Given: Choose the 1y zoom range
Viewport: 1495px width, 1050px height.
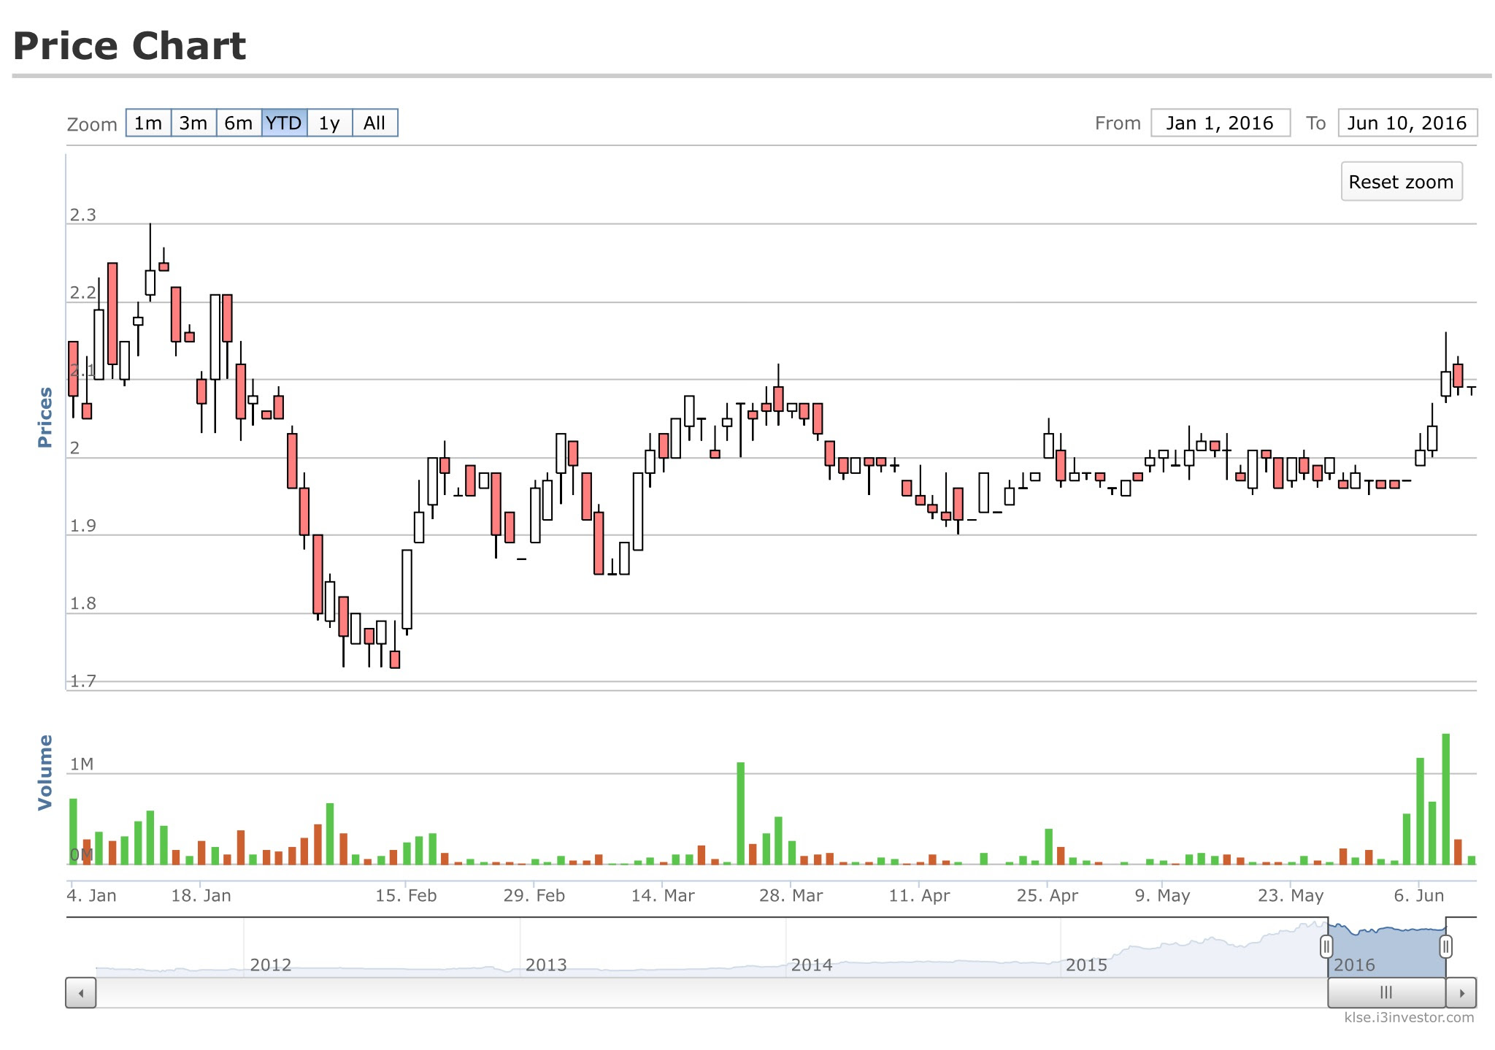Looking at the screenshot, I should click(329, 123).
